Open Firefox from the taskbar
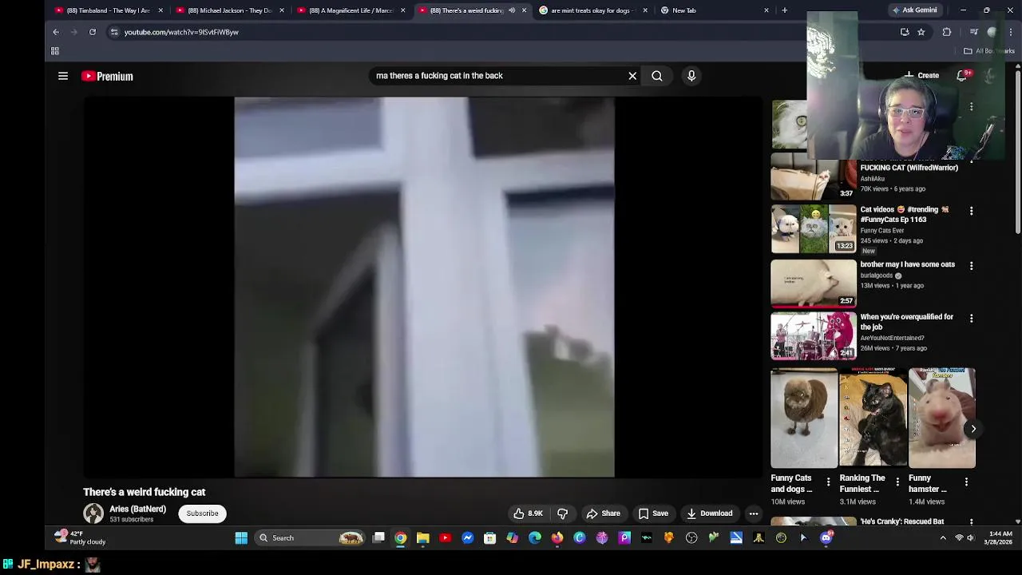 point(557,538)
